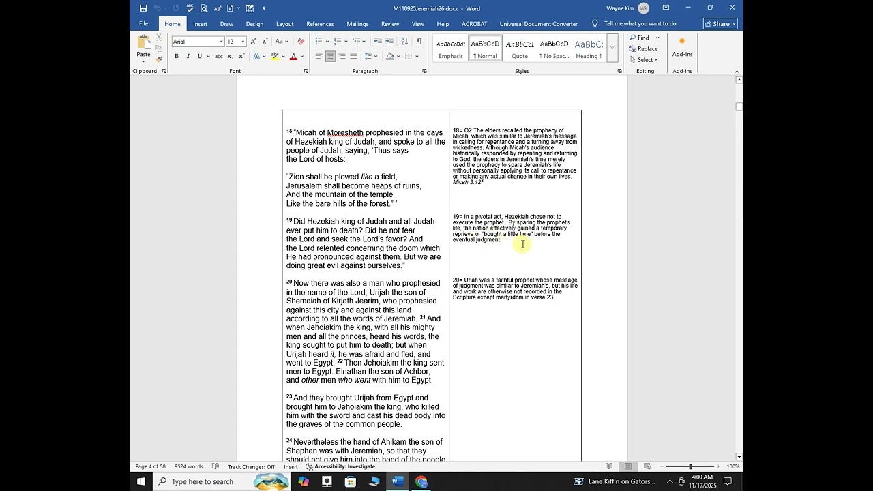Screen dimensions: 873x491
Task: Expand the Styles gallery More arrow
Action: click(612, 48)
